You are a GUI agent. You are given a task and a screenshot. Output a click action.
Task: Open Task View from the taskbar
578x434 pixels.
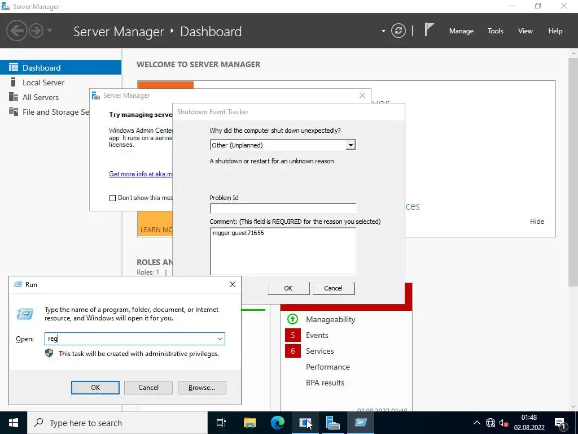pos(221,423)
